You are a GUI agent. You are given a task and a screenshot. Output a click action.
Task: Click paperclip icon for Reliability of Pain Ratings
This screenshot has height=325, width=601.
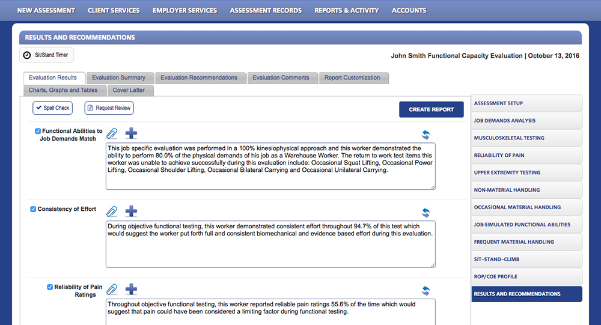tap(112, 290)
